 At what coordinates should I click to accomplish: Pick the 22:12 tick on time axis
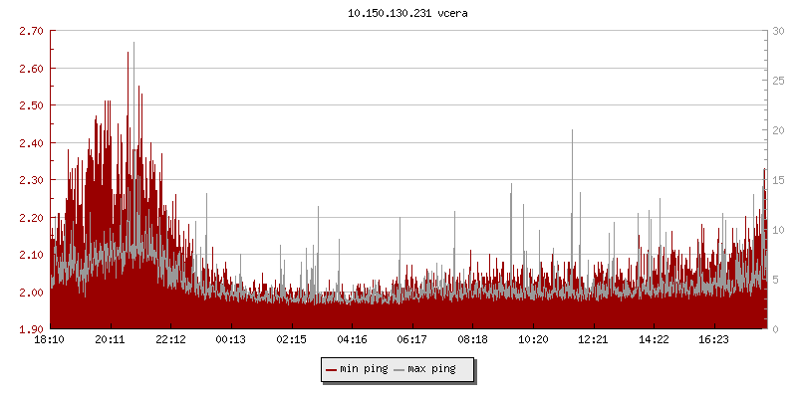(170, 340)
